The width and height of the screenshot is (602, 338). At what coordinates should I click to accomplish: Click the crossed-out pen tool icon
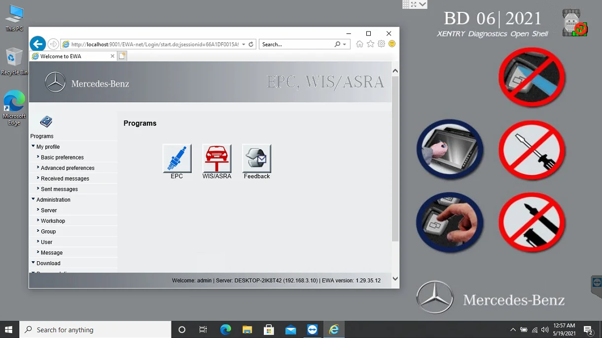(x=531, y=222)
